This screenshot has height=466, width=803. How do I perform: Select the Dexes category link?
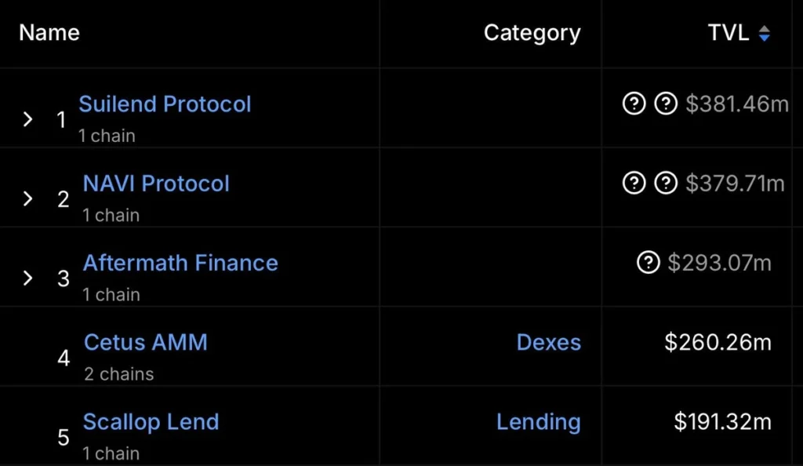(549, 342)
